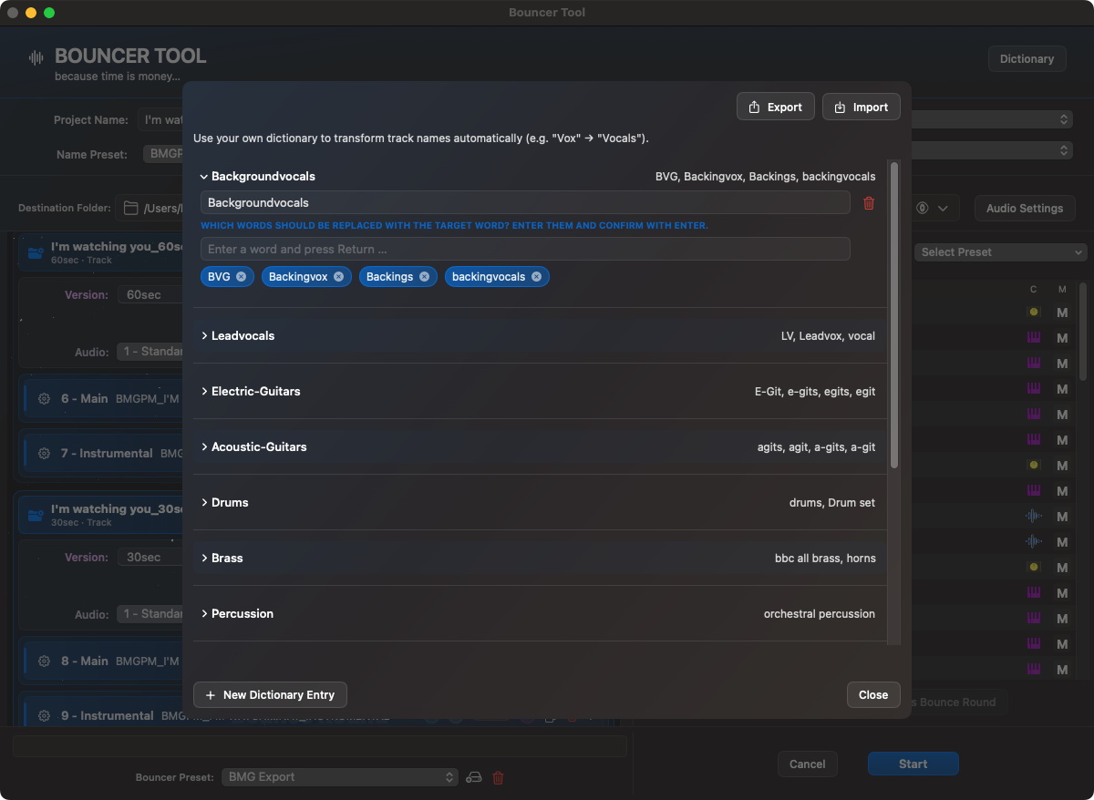Expand the Leadvocals dictionary entry

[x=204, y=336]
